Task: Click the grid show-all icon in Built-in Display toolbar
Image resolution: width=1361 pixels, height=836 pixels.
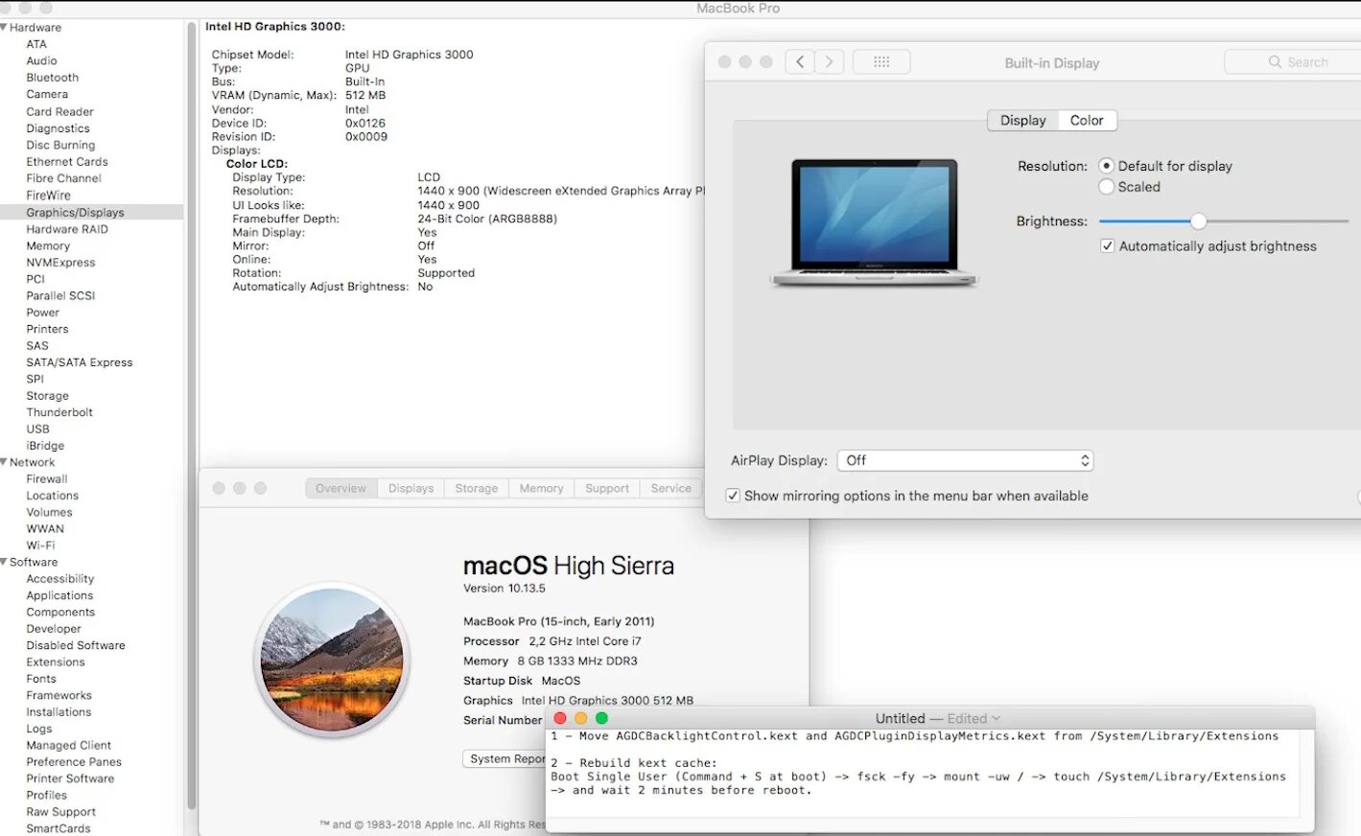Action: click(x=880, y=60)
